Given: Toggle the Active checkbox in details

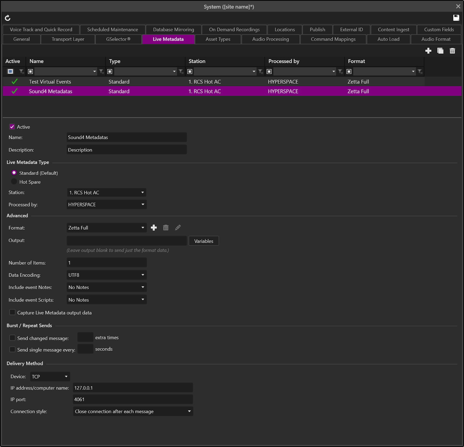Looking at the screenshot, I should point(12,127).
